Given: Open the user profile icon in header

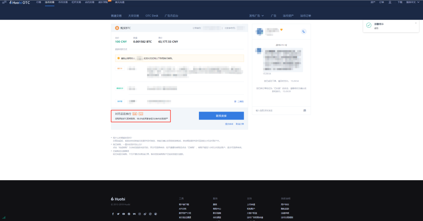Looking at the screenshot, I should click(x=390, y=2).
